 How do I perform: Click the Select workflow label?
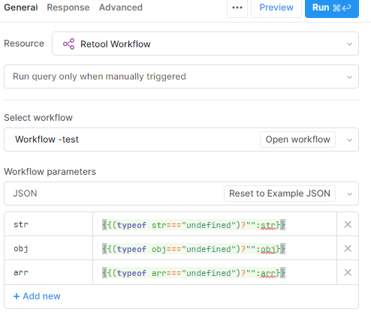(38, 118)
